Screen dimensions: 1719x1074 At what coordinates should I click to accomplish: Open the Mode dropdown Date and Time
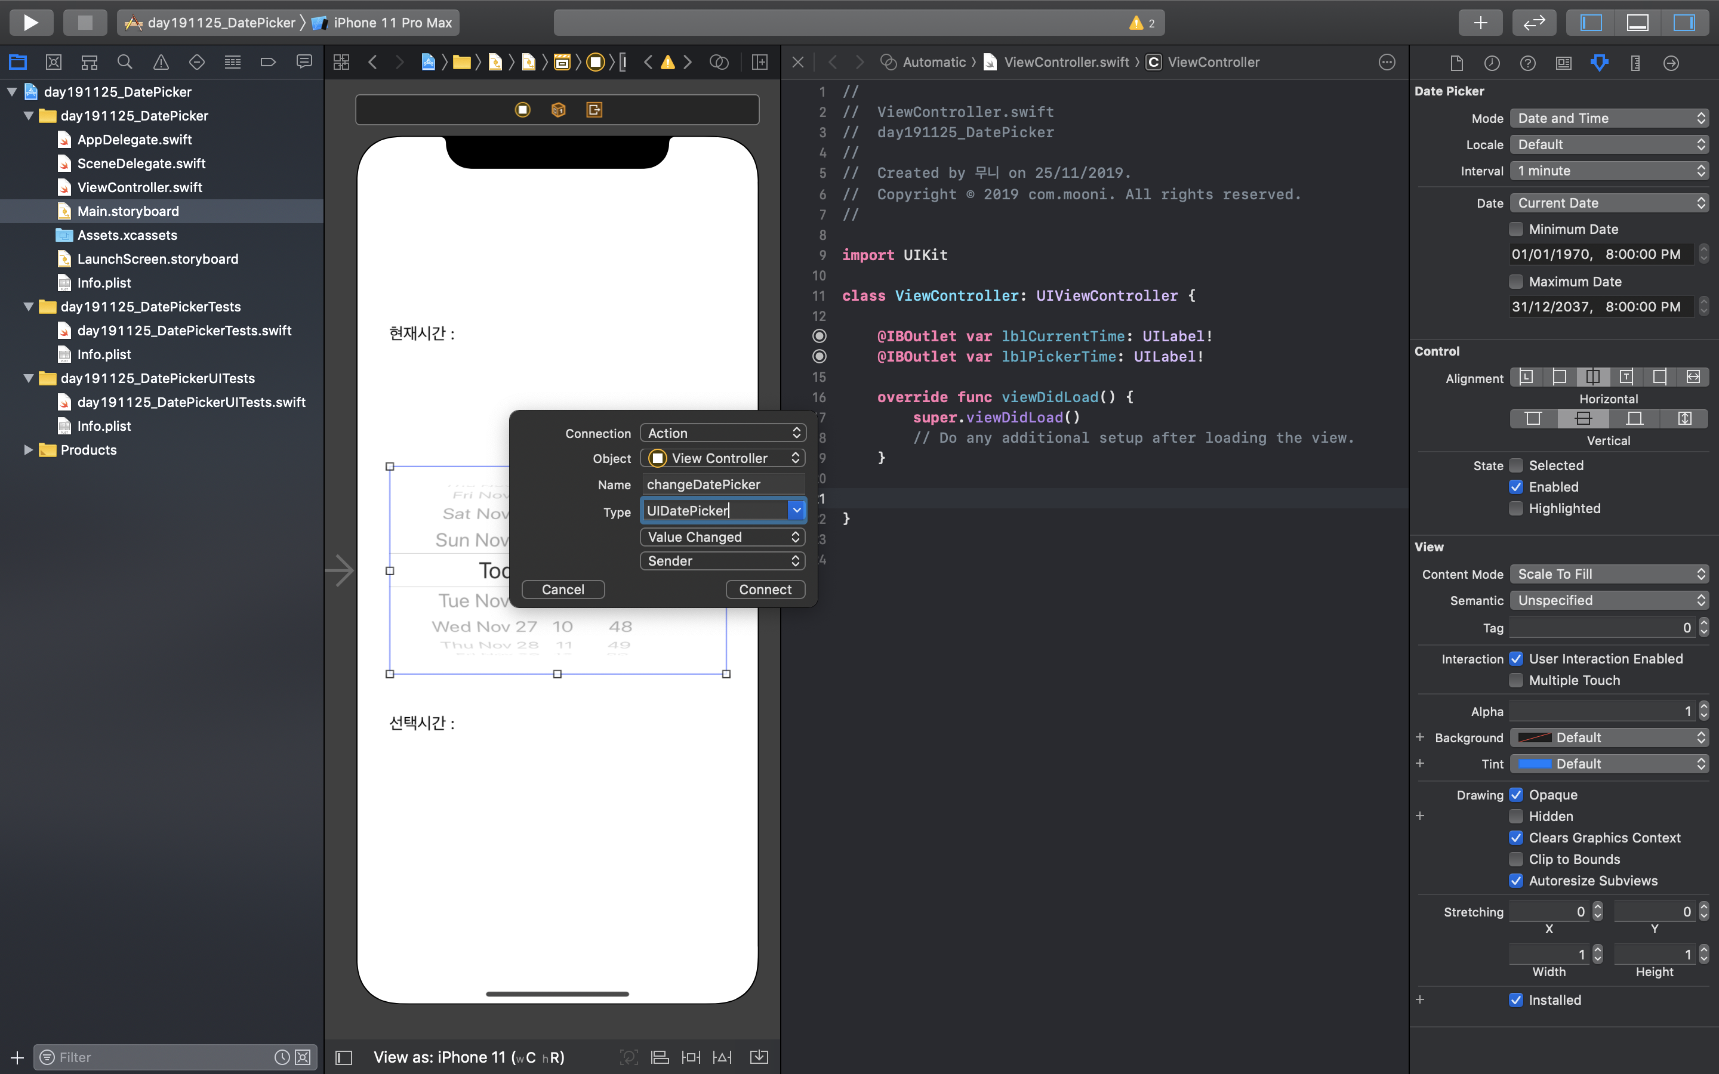[1608, 118]
